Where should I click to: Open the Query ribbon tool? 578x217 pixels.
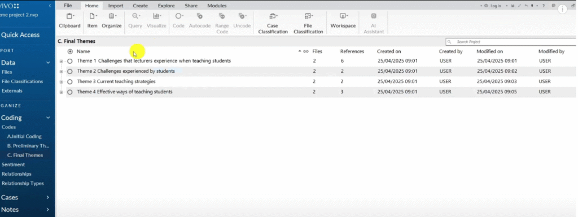(x=135, y=21)
